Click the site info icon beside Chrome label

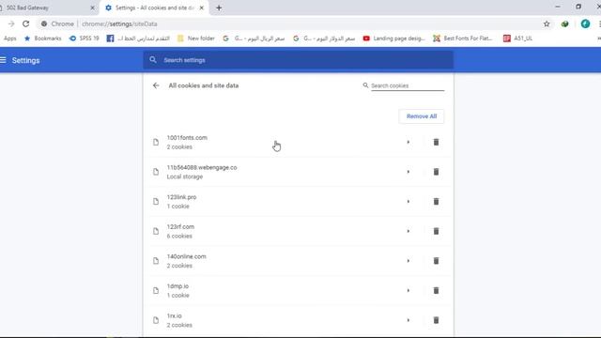(x=44, y=23)
